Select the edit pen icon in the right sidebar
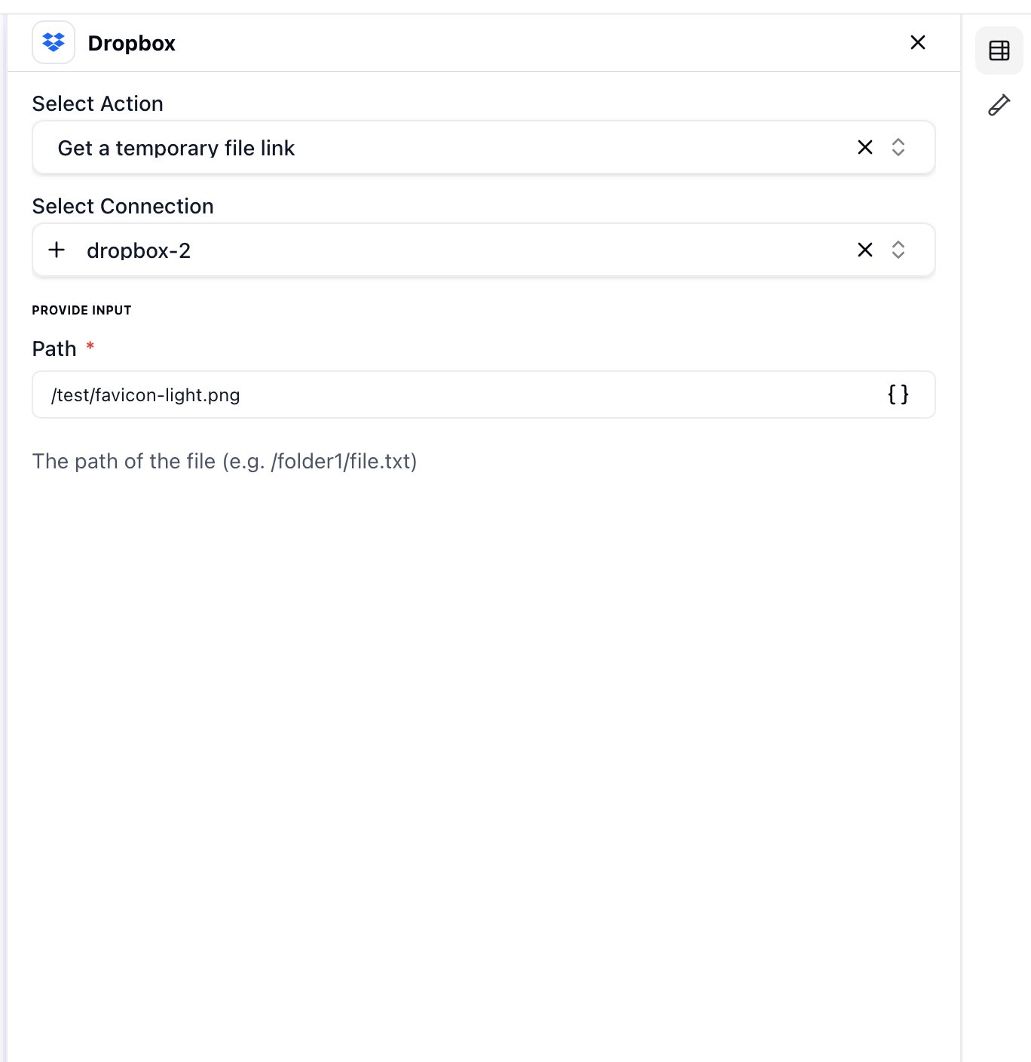The image size is (1031, 1062). tap(999, 105)
